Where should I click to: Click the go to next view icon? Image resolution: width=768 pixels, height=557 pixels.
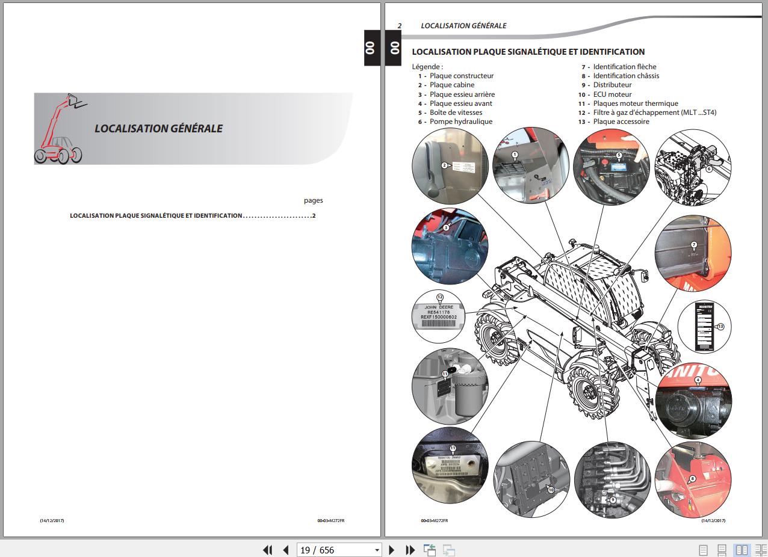point(448,550)
